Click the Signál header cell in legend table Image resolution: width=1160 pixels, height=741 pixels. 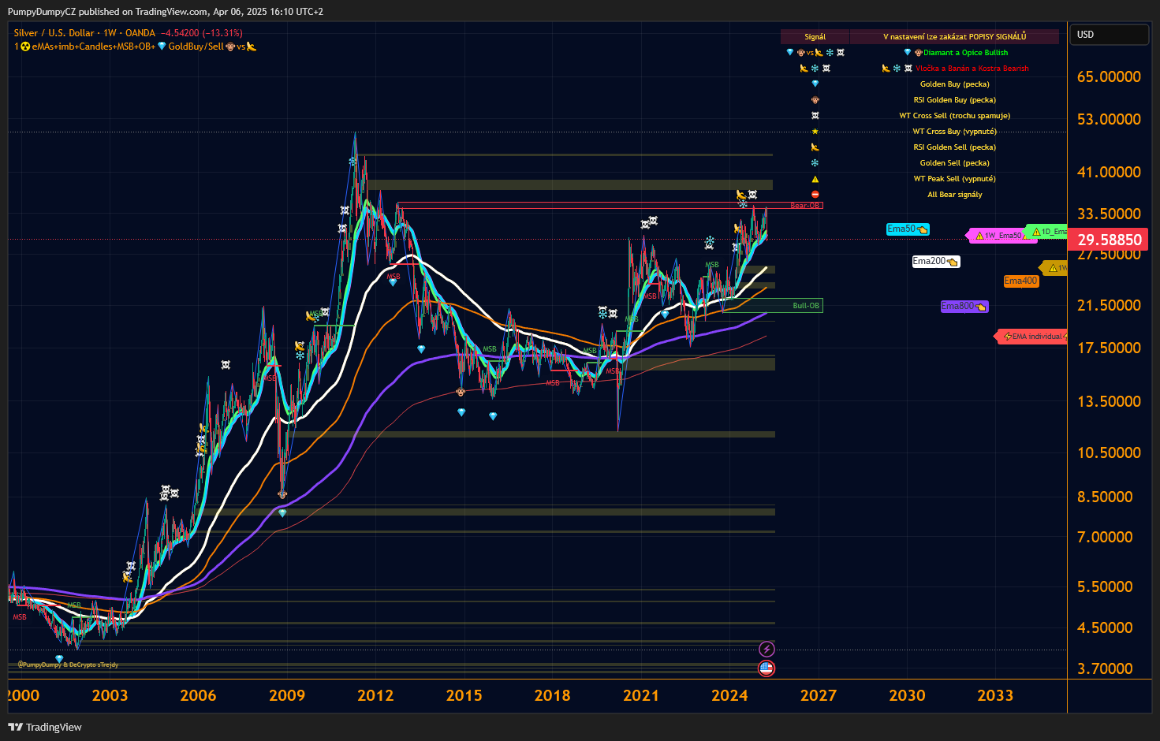(x=815, y=37)
